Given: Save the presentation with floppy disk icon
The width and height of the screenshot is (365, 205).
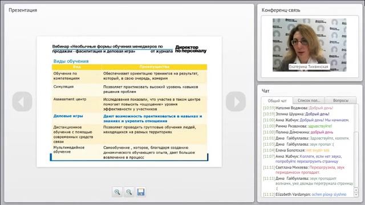Looking at the screenshot, I should (141, 192).
